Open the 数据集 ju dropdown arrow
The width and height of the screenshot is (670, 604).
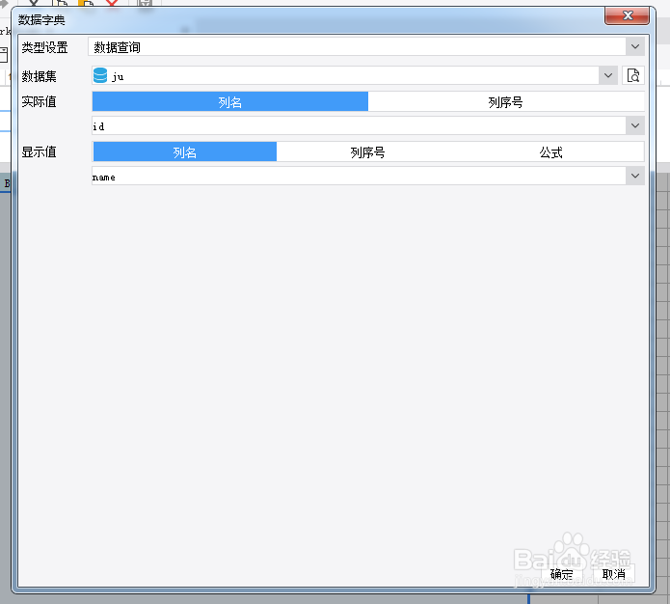[x=608, y=75]
